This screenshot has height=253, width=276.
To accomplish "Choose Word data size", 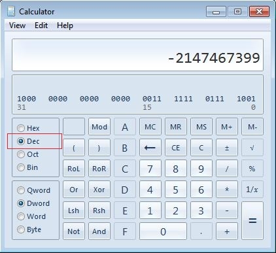I will coord(31,216).
